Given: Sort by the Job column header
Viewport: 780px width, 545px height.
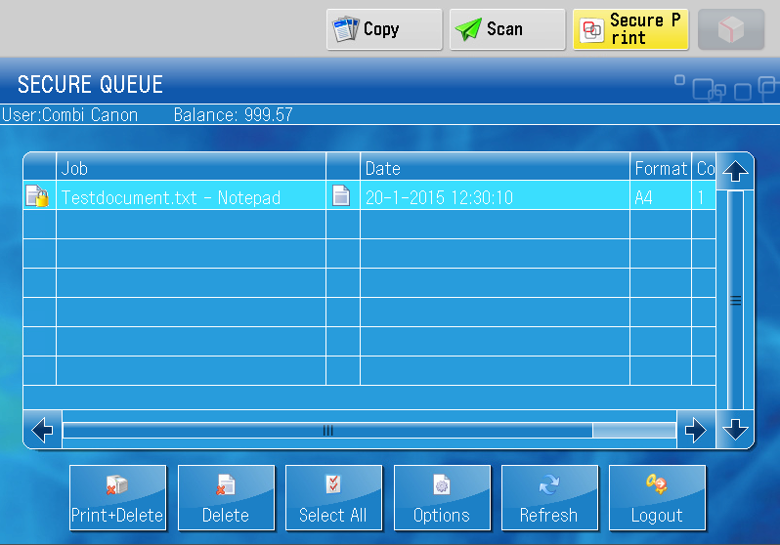Looking at the screenshot, I should point(191,168).
